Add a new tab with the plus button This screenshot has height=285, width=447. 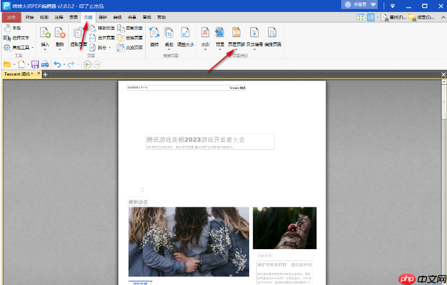(x=45, y=74)
